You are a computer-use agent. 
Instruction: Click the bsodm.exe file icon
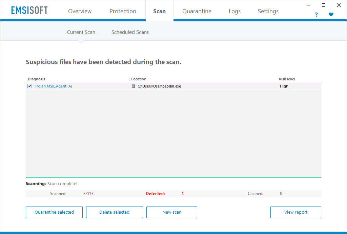click(x=134, y=86)
